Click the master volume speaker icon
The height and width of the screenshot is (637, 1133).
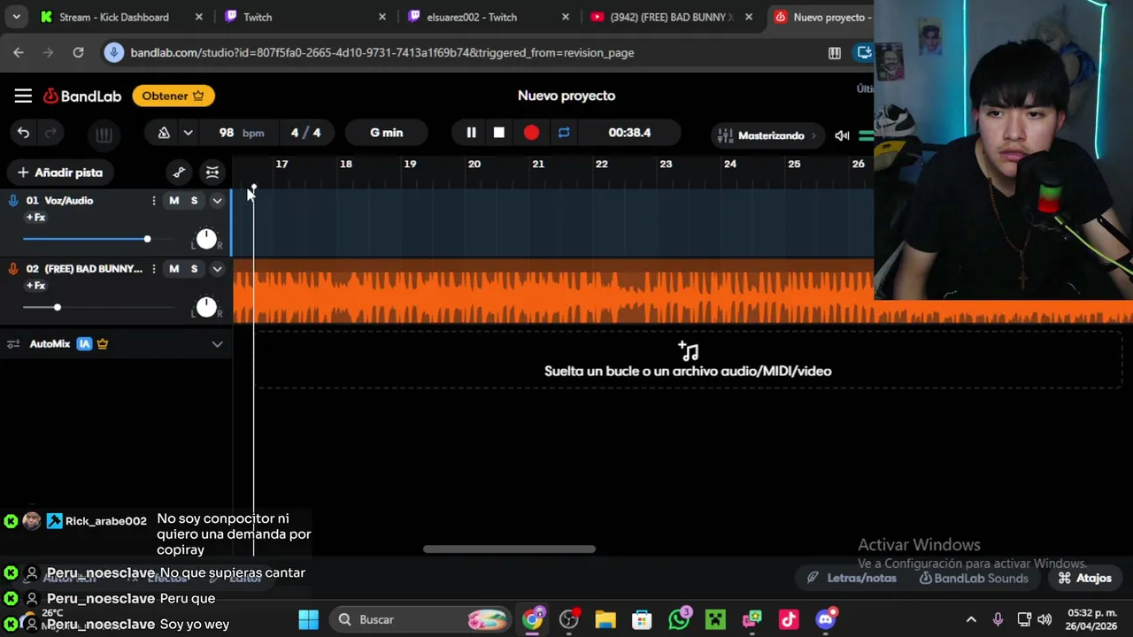point(842,135)
